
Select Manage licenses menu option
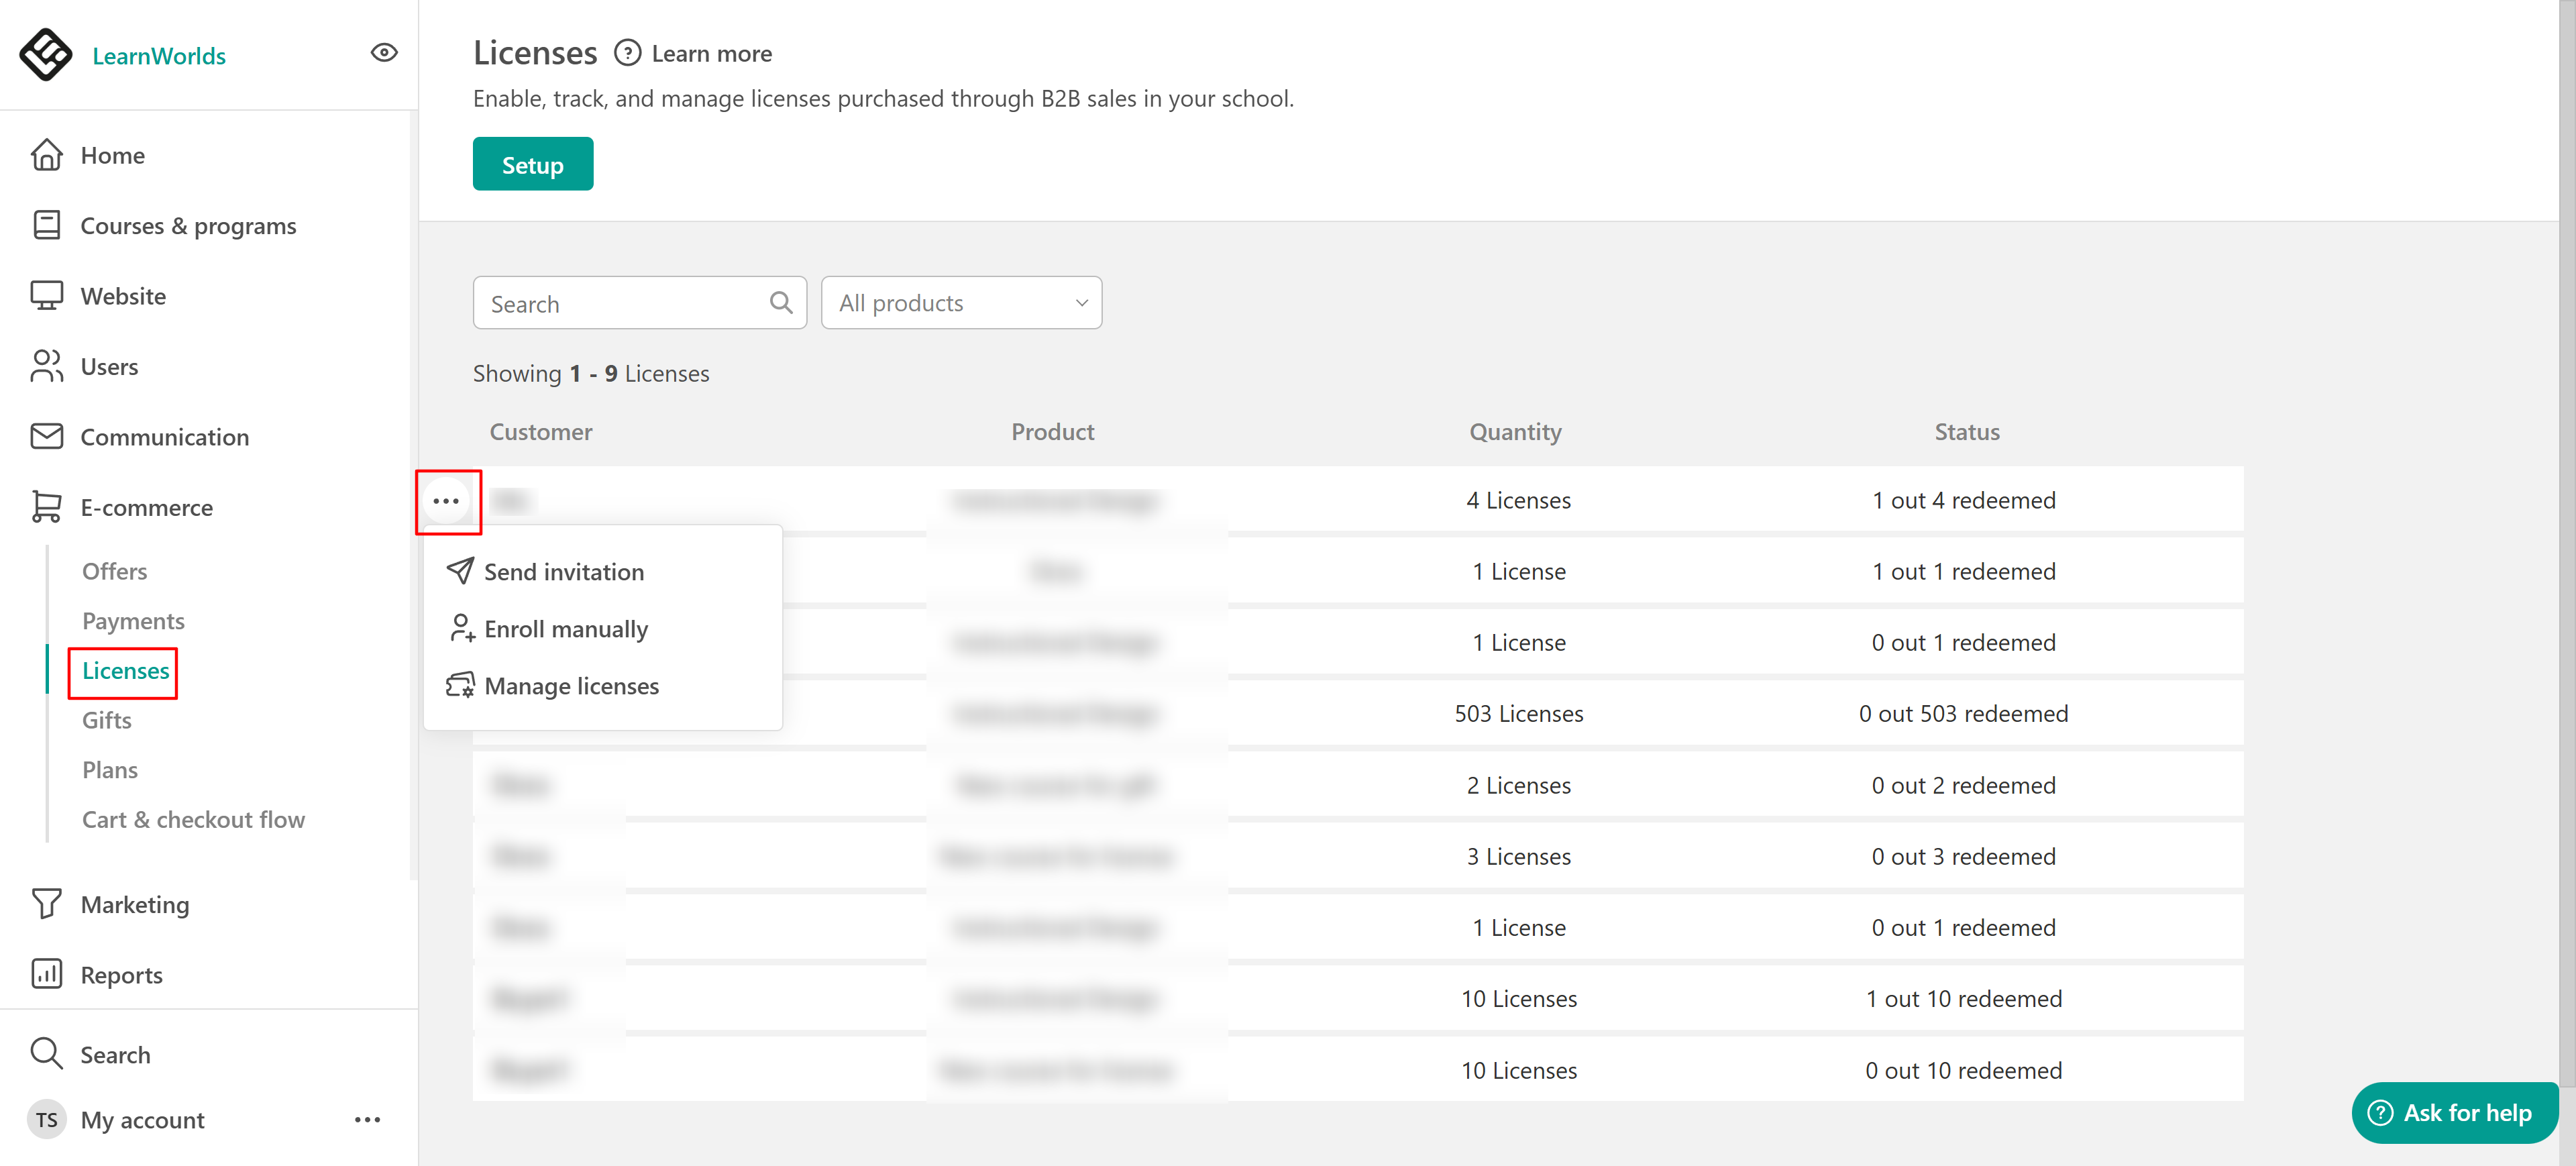(571, 686)
